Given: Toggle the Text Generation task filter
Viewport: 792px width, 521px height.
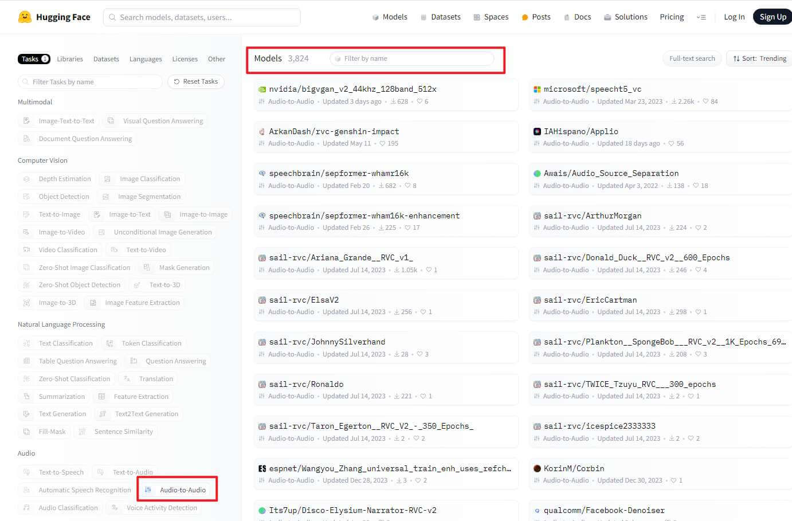Looking at the screenshot, I should pos(54,414).
